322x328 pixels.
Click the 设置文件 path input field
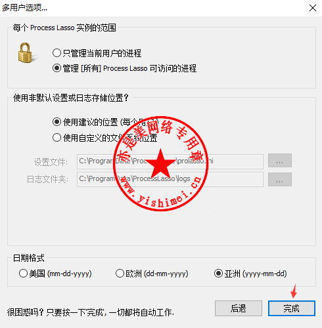pyautogui.click(x=170, y=161)
